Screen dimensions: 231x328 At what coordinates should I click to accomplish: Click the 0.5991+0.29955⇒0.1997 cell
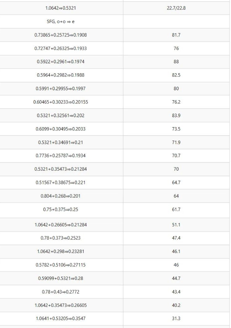(60, 88)
